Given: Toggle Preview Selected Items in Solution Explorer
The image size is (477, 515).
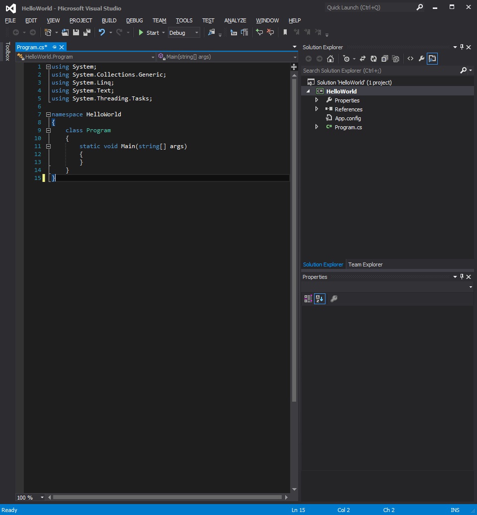Looking at the screenshot, I should [432, 59].
